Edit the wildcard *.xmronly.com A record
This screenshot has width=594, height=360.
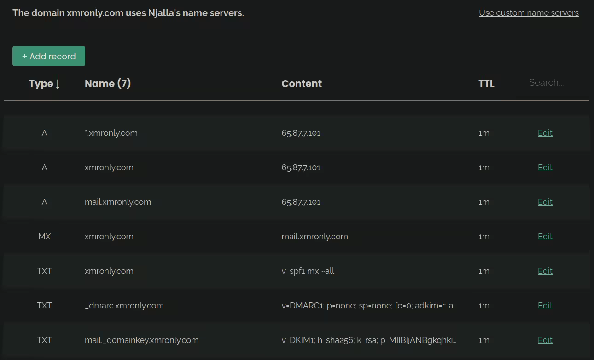click(x=545, y=133)
